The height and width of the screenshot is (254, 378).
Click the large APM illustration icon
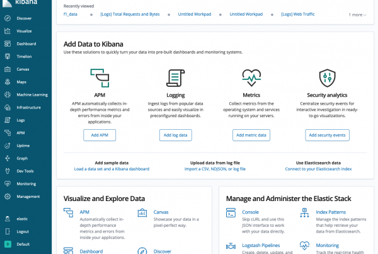100,78
